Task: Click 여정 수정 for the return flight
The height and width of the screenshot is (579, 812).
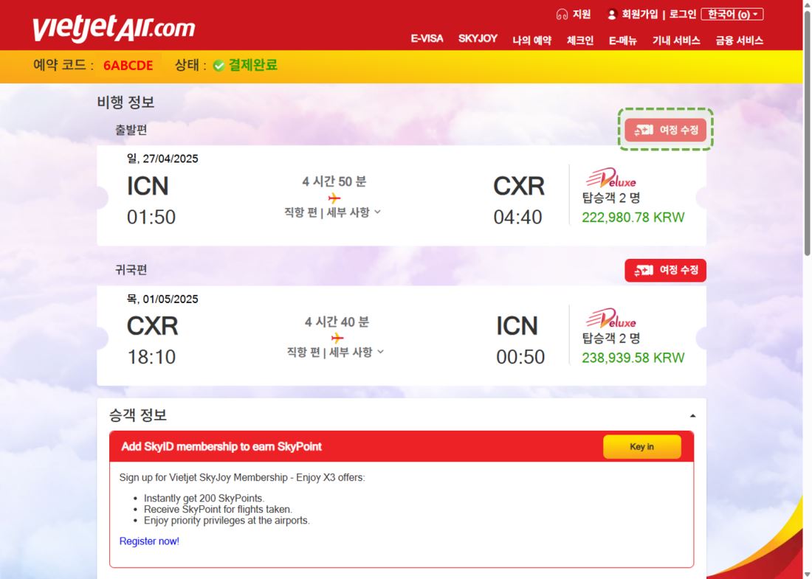Action: coord(665,270)
